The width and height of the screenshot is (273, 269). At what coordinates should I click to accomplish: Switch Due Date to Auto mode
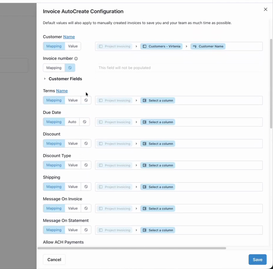[72, 122]
